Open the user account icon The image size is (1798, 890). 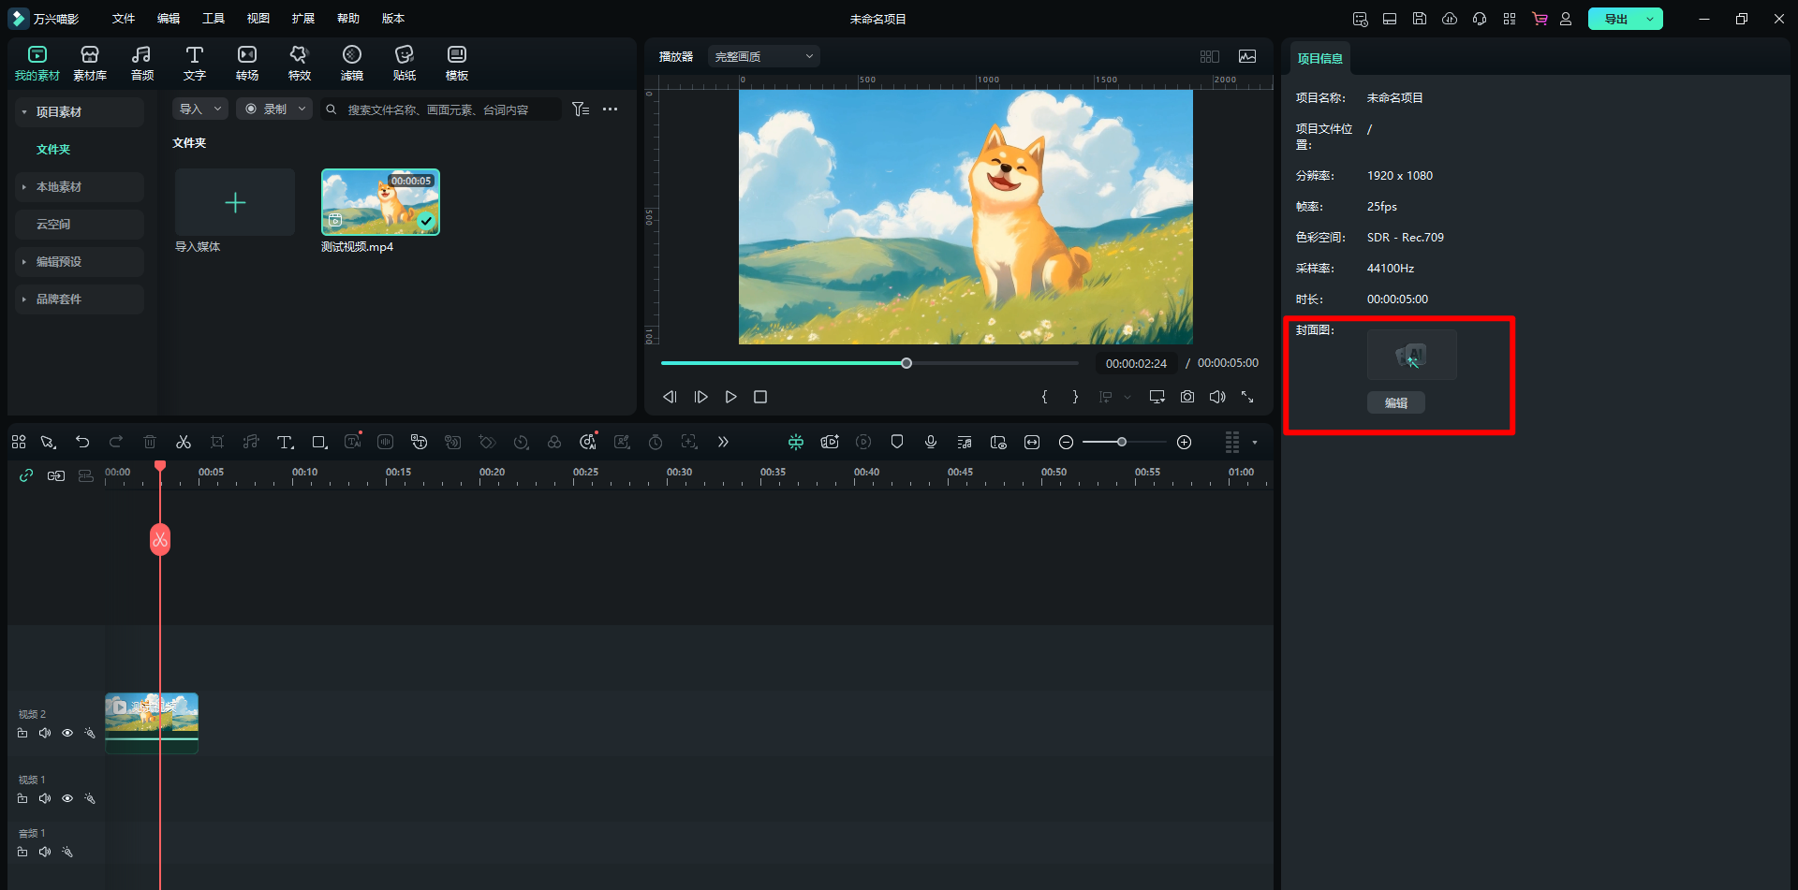point(1566,19)
